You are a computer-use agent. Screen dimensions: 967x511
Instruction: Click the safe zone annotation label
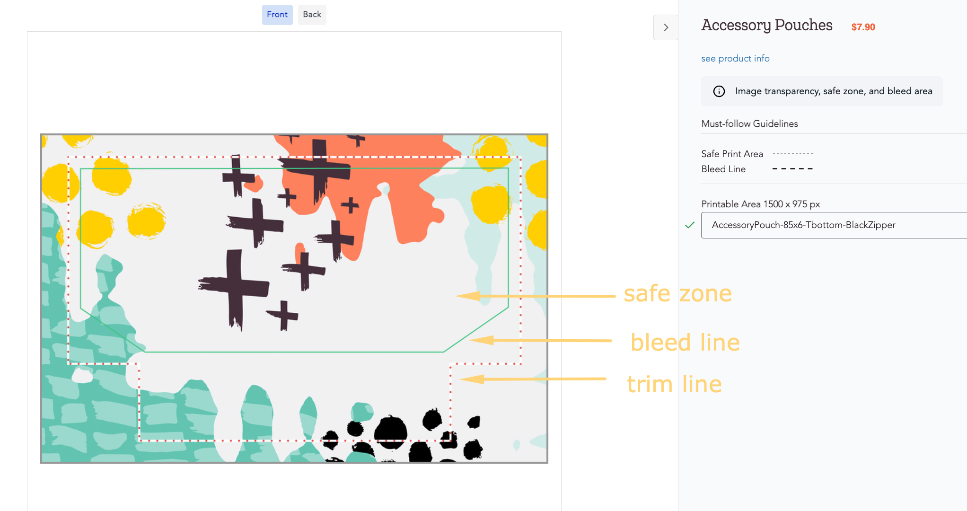pos(677,293)
